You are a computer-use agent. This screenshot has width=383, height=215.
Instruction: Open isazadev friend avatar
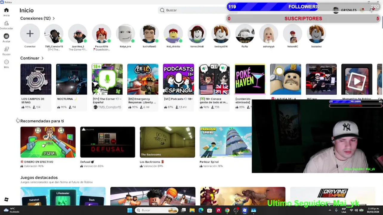tap(316, 34)
